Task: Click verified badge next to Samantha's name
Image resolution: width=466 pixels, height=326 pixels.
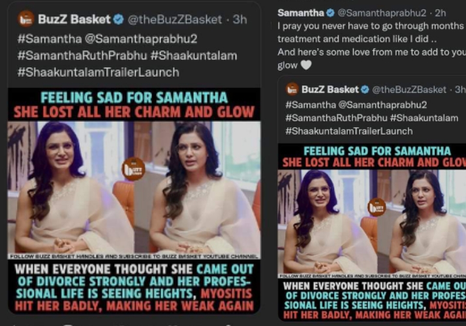Action: tap(330, 13)
